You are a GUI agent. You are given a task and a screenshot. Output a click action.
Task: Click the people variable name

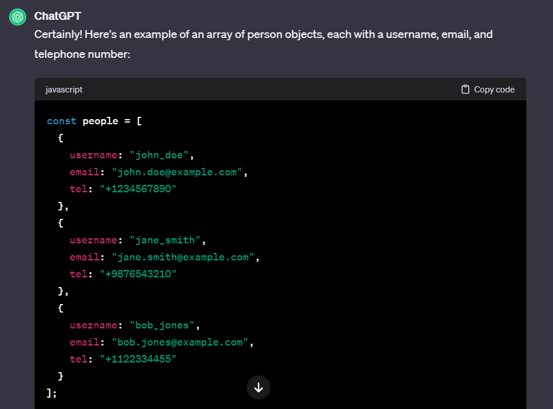pos(100,121)
